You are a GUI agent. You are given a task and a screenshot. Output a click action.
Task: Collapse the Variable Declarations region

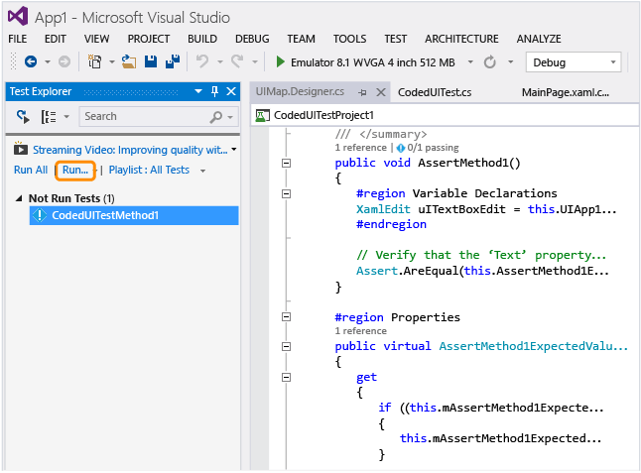pyautogui.click(x=286, y=193)
